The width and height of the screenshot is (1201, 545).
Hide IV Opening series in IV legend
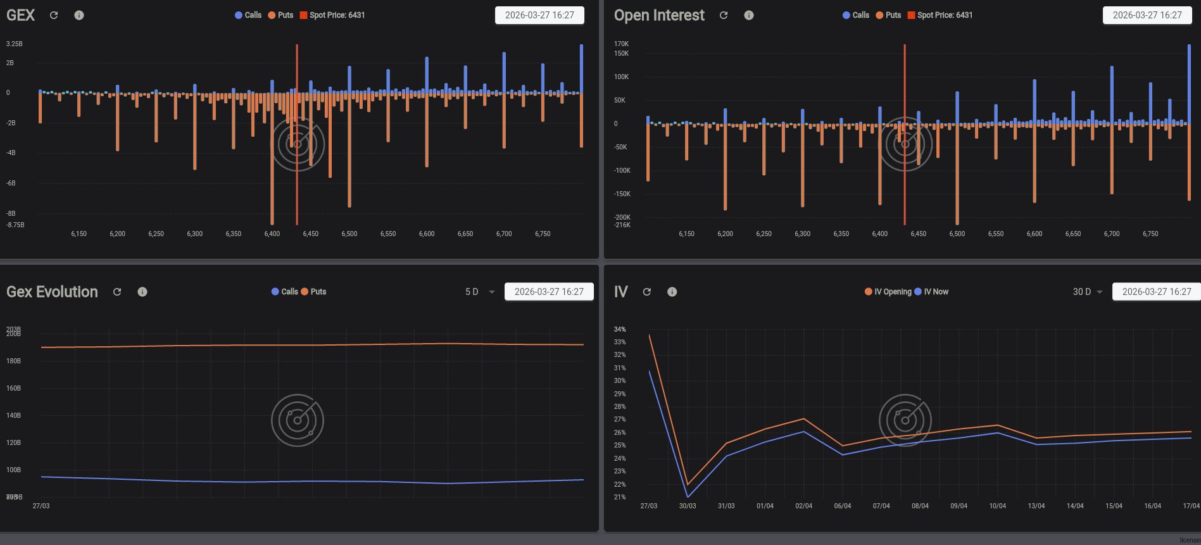(x=888, y=292)
